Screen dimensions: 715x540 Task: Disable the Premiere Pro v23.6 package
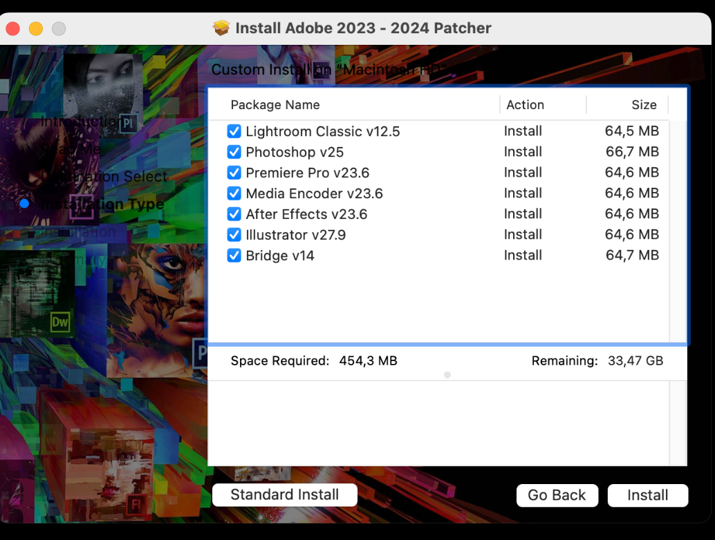234,173
